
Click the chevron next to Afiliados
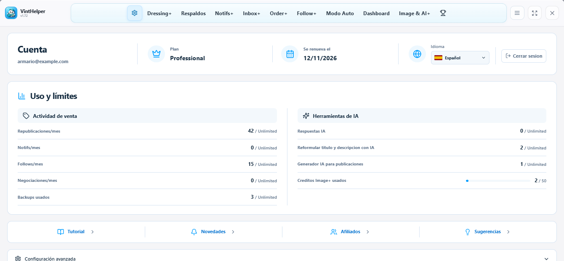click(x=367, y=232)
